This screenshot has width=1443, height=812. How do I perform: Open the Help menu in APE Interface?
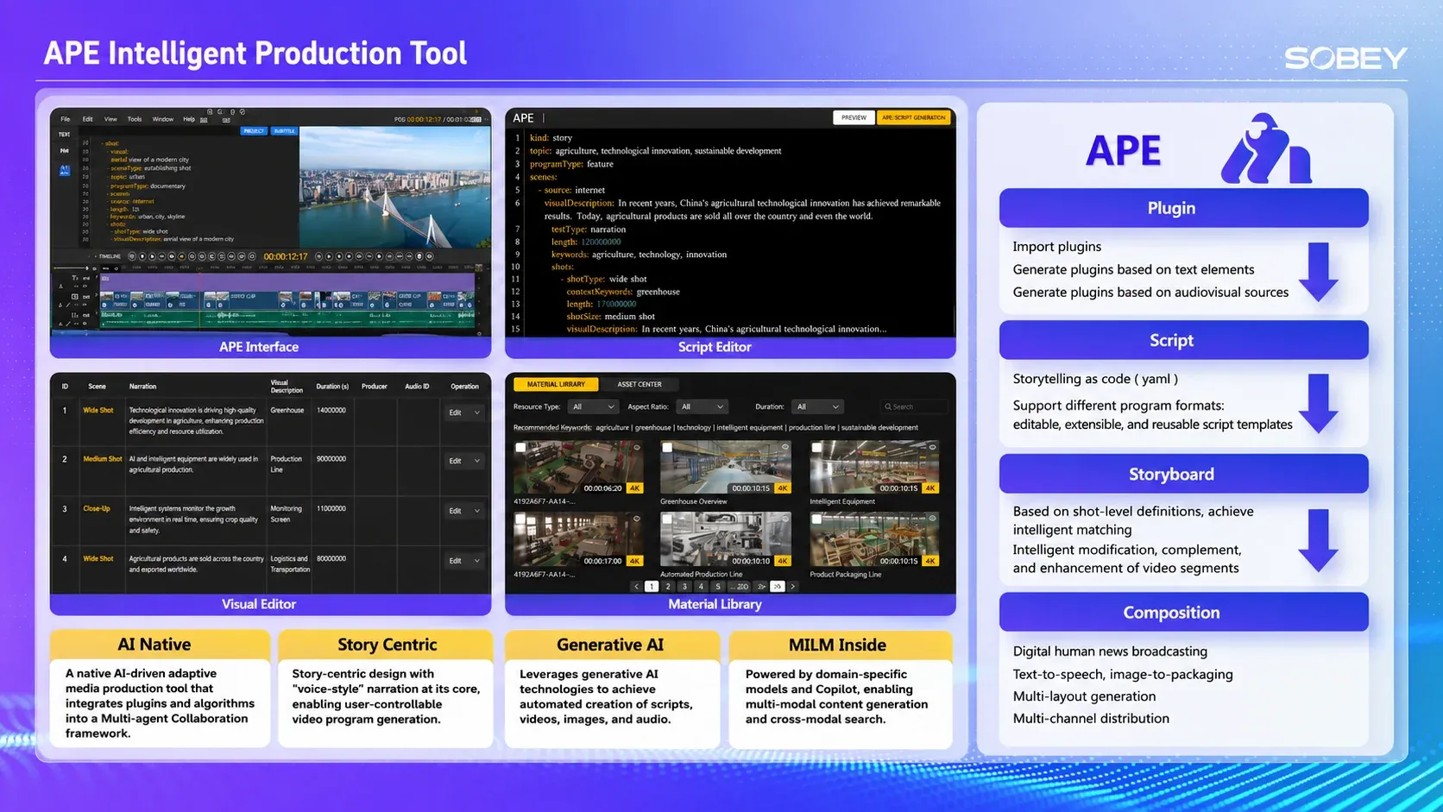[x=189, y=119]
